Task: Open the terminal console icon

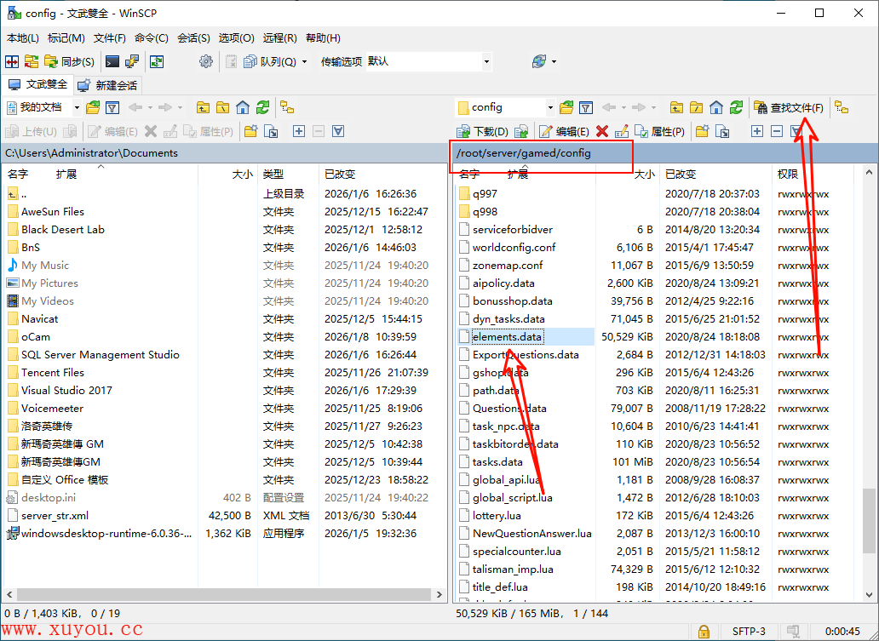Action: tap(112, 61)
